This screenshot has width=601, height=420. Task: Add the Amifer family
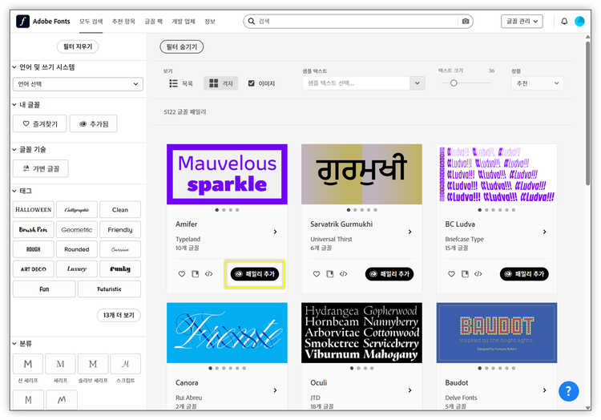coord(255,274)
